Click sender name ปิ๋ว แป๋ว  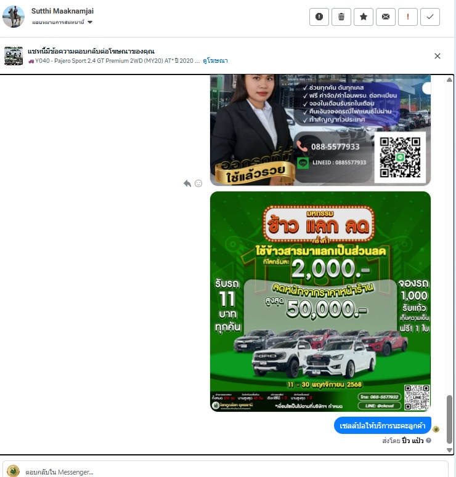pos(412,441)
